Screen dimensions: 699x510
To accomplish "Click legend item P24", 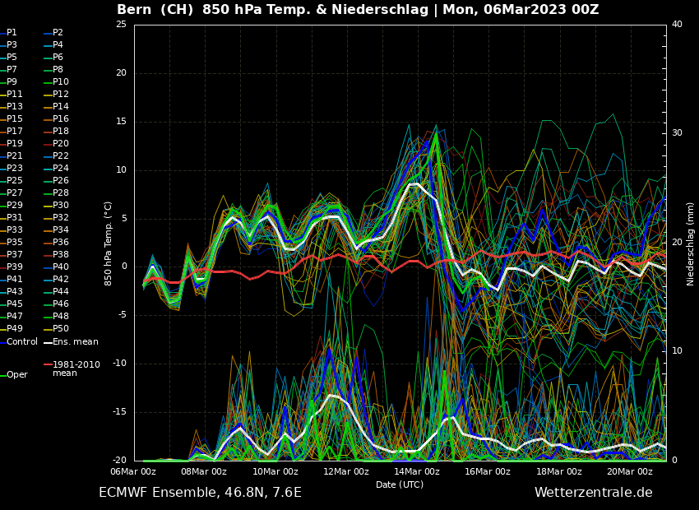I will click(56, 168).
